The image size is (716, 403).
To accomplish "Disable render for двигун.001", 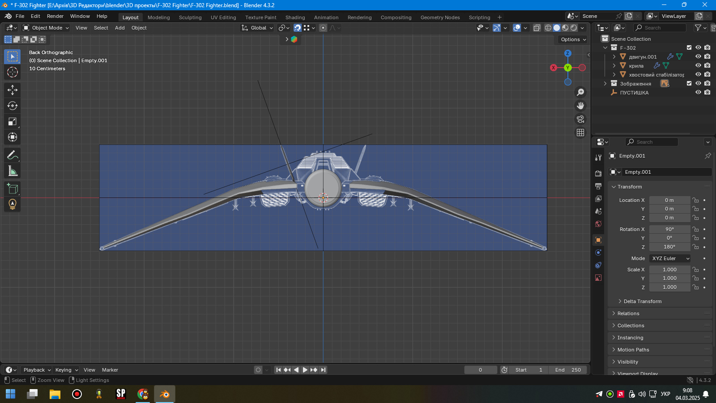I will click(707, 57).
